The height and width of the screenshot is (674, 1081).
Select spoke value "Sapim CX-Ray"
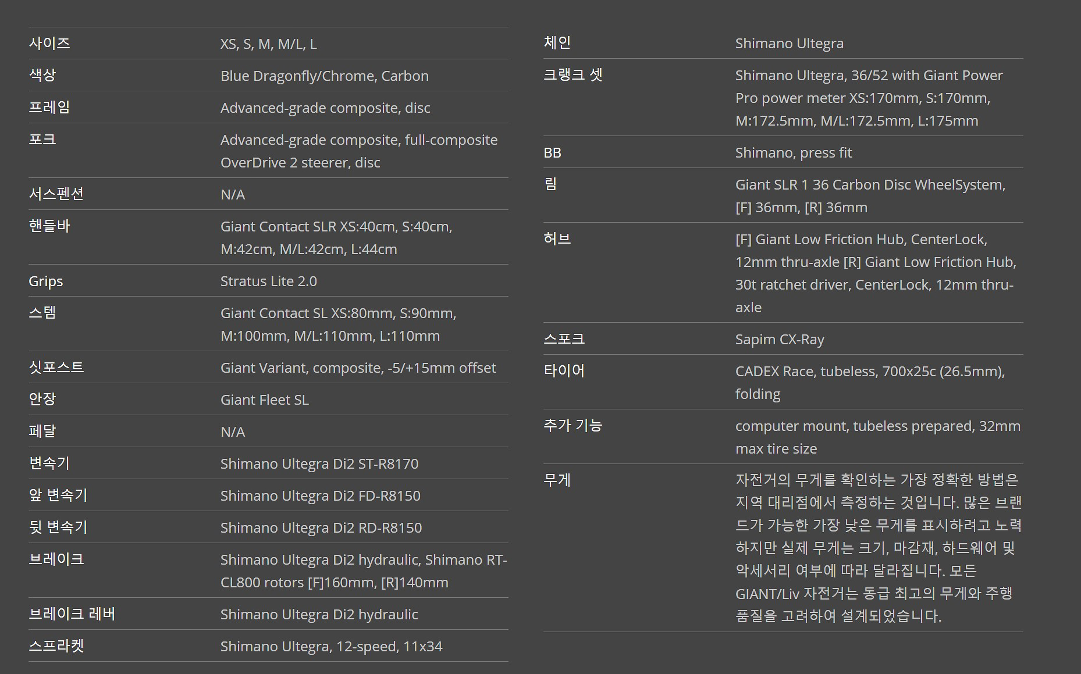click(x=780, y=340)
